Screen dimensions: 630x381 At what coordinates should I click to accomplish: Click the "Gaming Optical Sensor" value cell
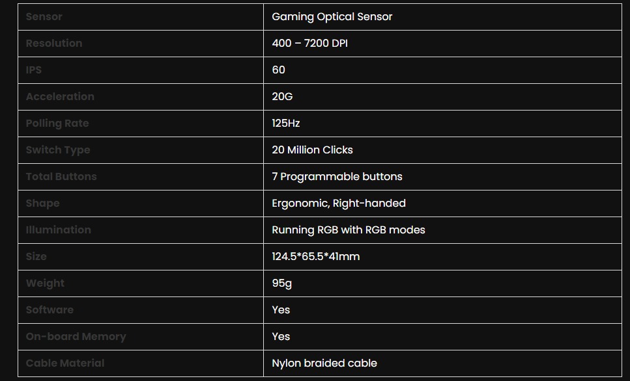coord(332,17)
